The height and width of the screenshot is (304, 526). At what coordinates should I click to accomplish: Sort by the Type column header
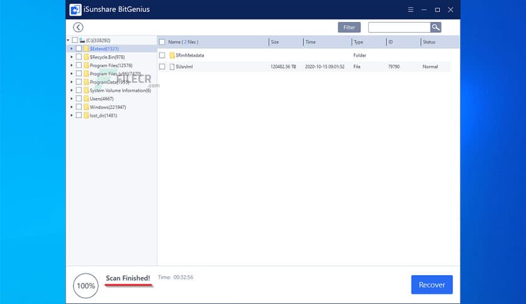point(358,42)
